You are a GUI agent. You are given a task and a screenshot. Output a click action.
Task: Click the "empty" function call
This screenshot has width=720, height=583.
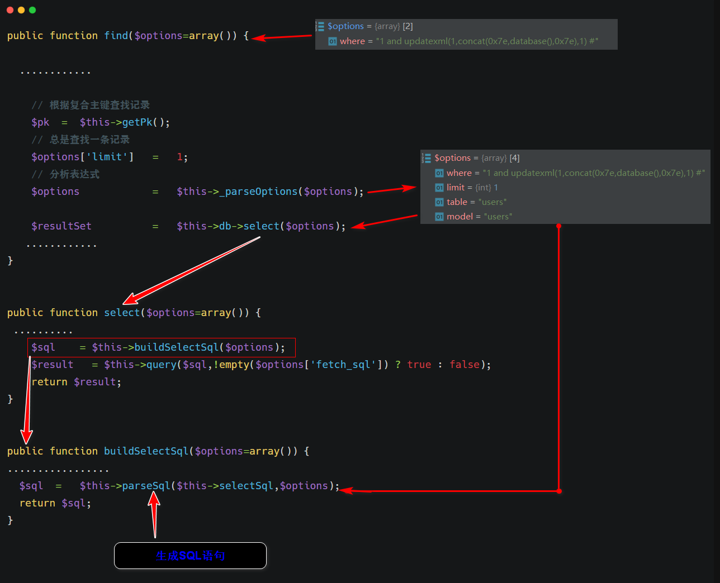[x=234, y=365]
